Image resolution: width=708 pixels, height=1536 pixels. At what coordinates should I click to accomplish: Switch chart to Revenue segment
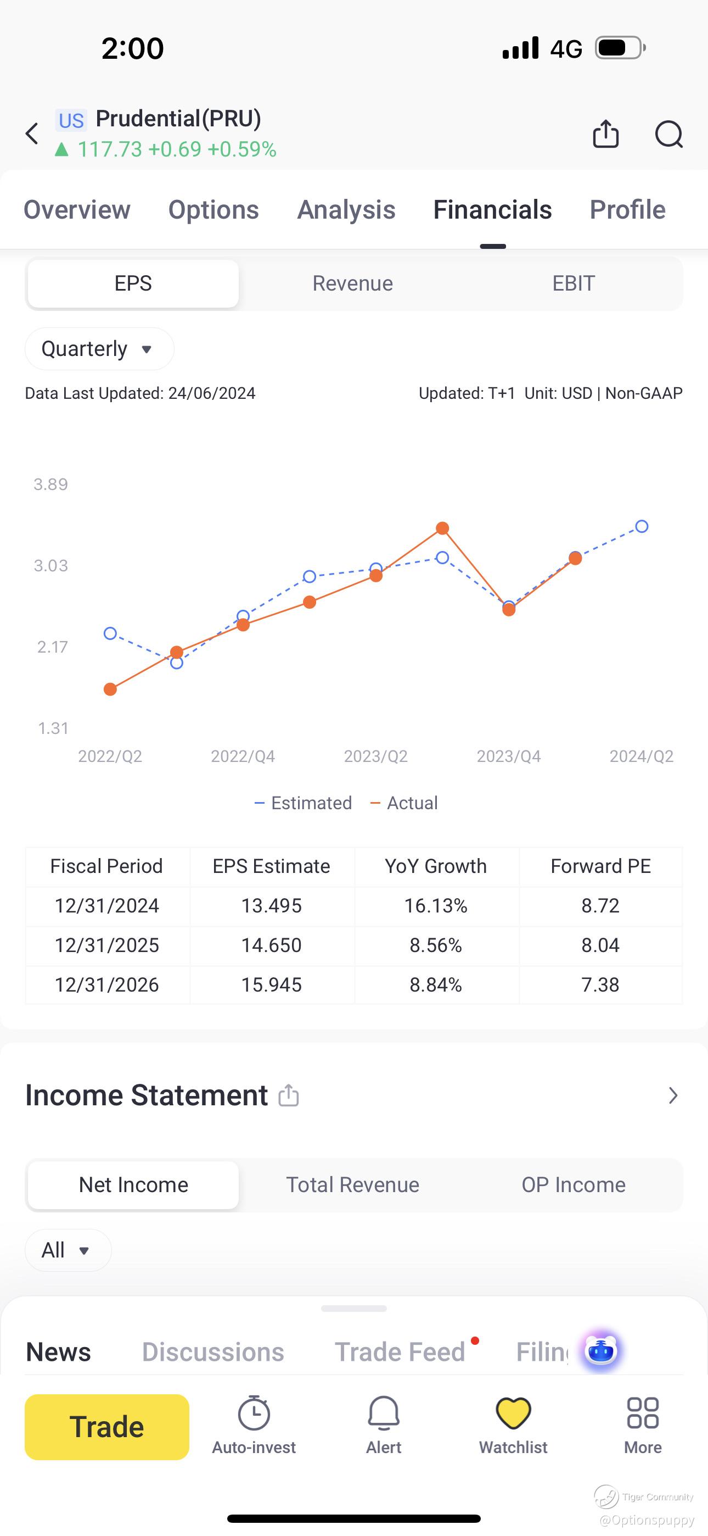click(x=353, y=283)
